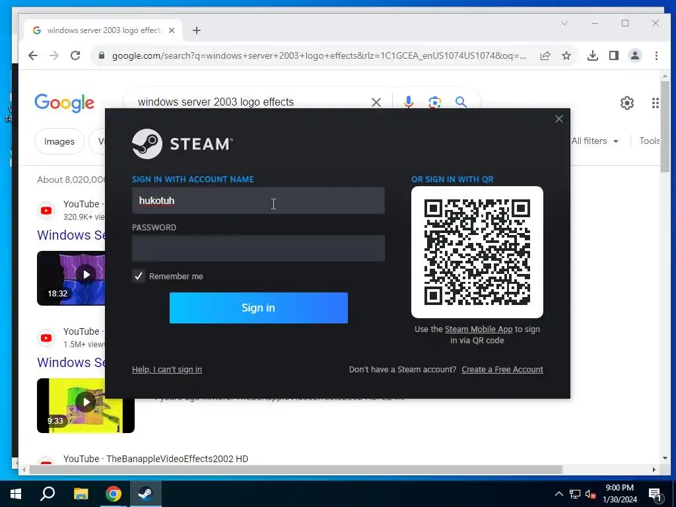This screenshot has width=676, height=507.
Task: Switch to Chrome in the taskbar
Action: click(114, 494)
